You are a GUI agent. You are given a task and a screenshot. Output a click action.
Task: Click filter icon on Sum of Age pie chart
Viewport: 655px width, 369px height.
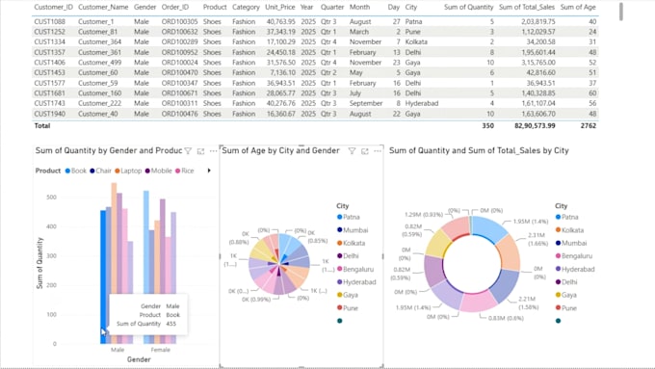(x=352, y=151)
